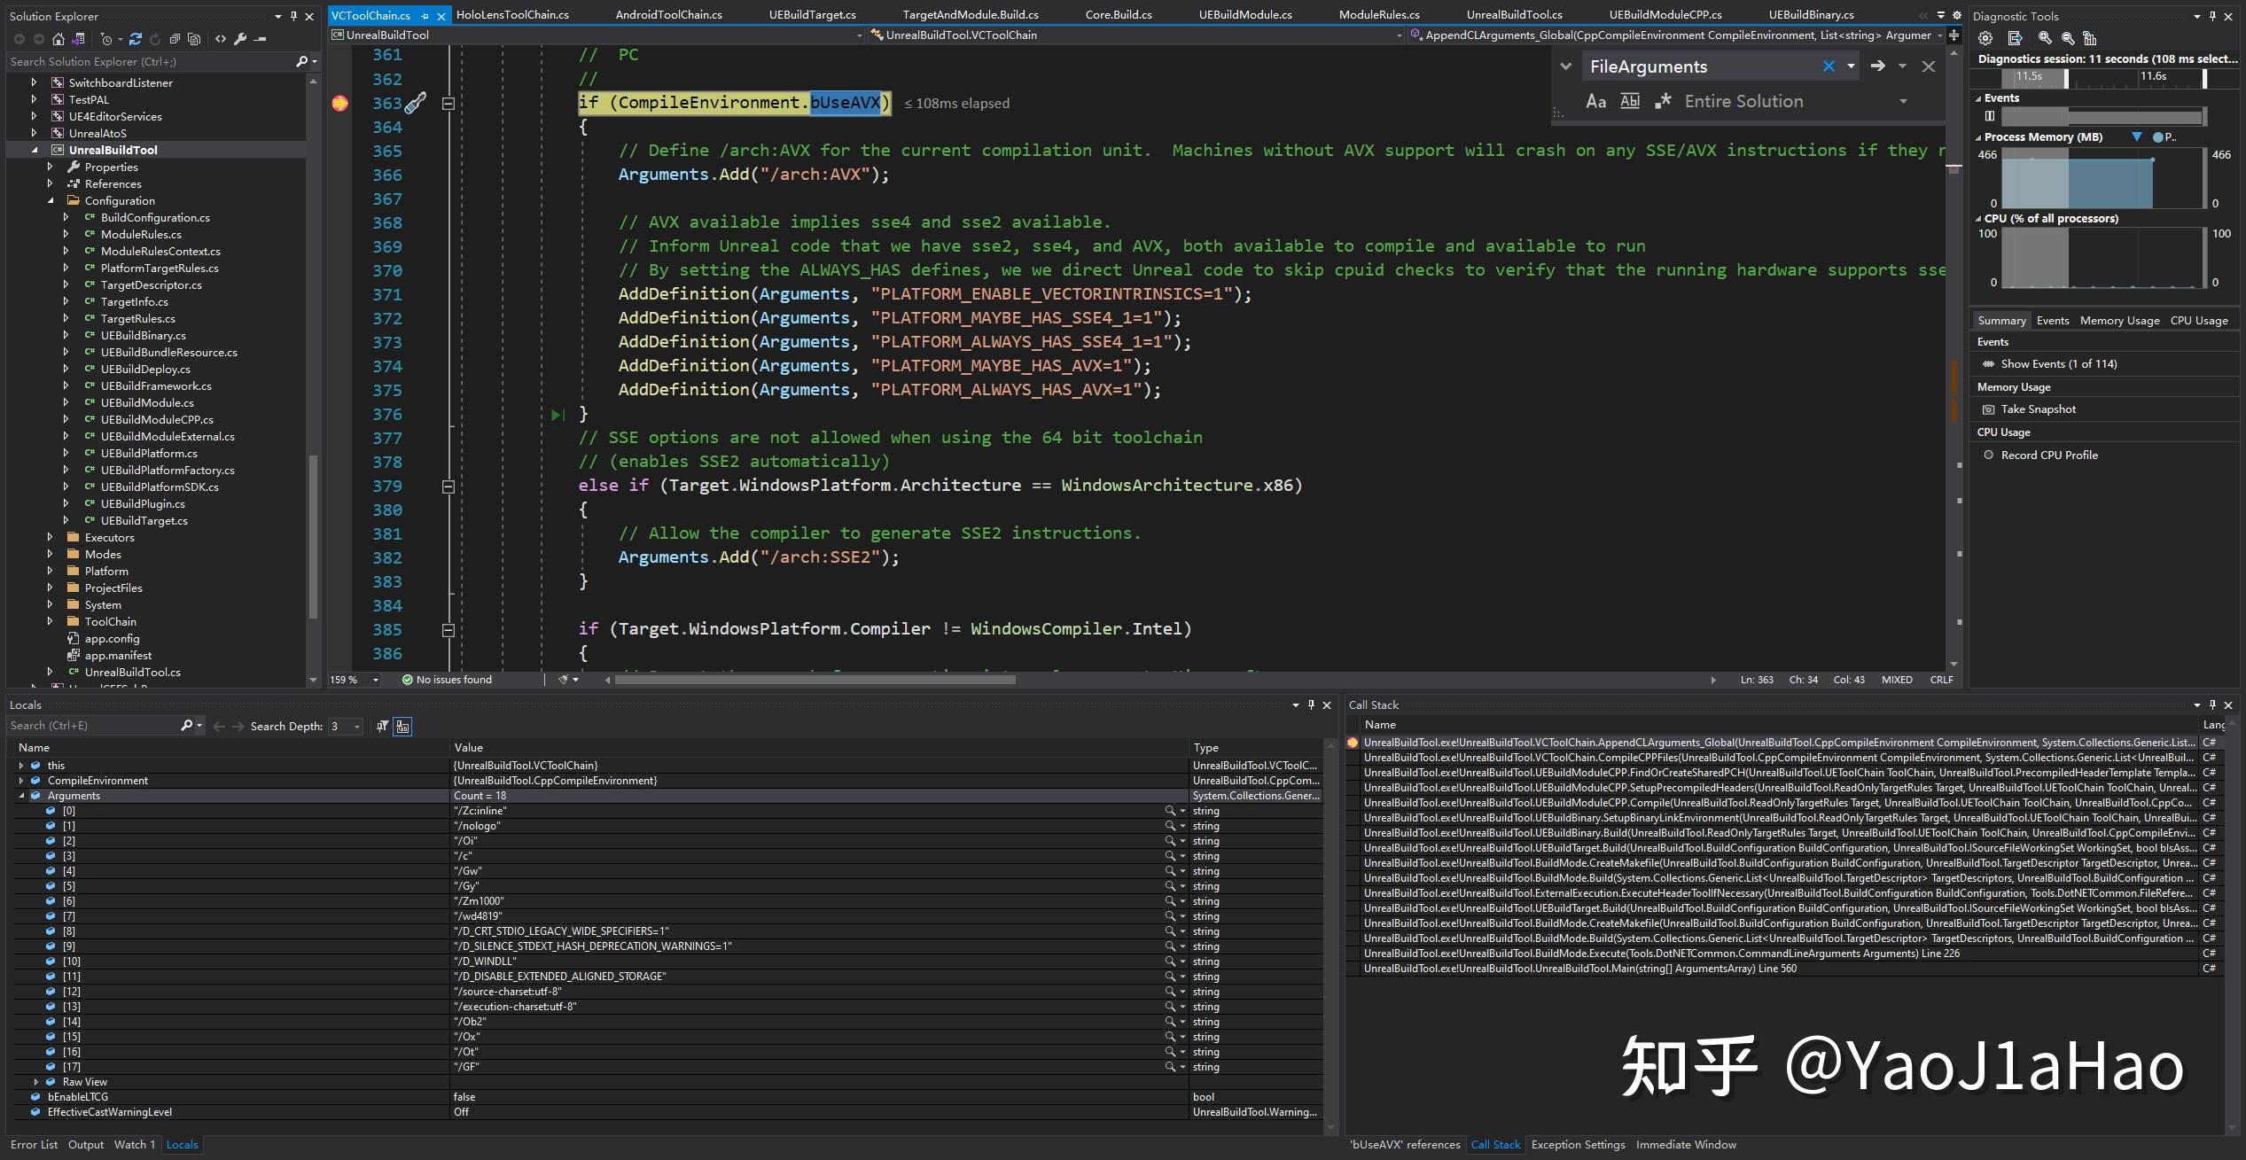Click Find Next arrow in find box
This screenshot has height=1160, width=2246.
(x=1877, y=66)
